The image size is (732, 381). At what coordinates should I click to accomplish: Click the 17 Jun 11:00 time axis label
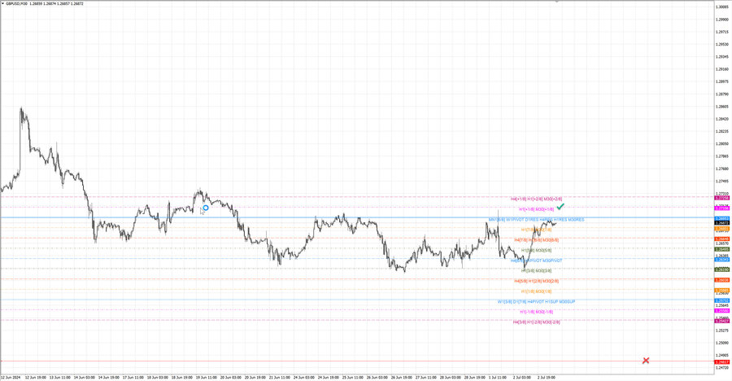coord(133,377)
